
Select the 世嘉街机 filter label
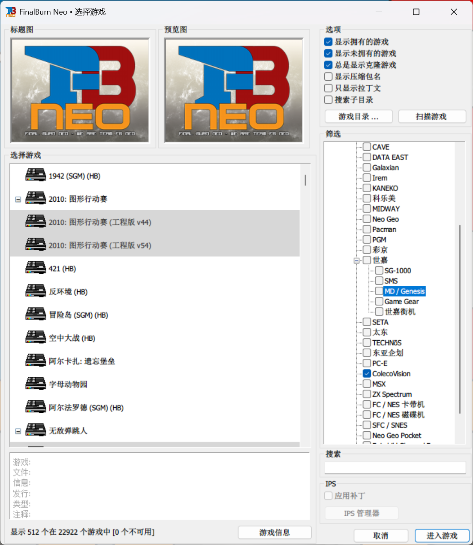tap(400, 312)
